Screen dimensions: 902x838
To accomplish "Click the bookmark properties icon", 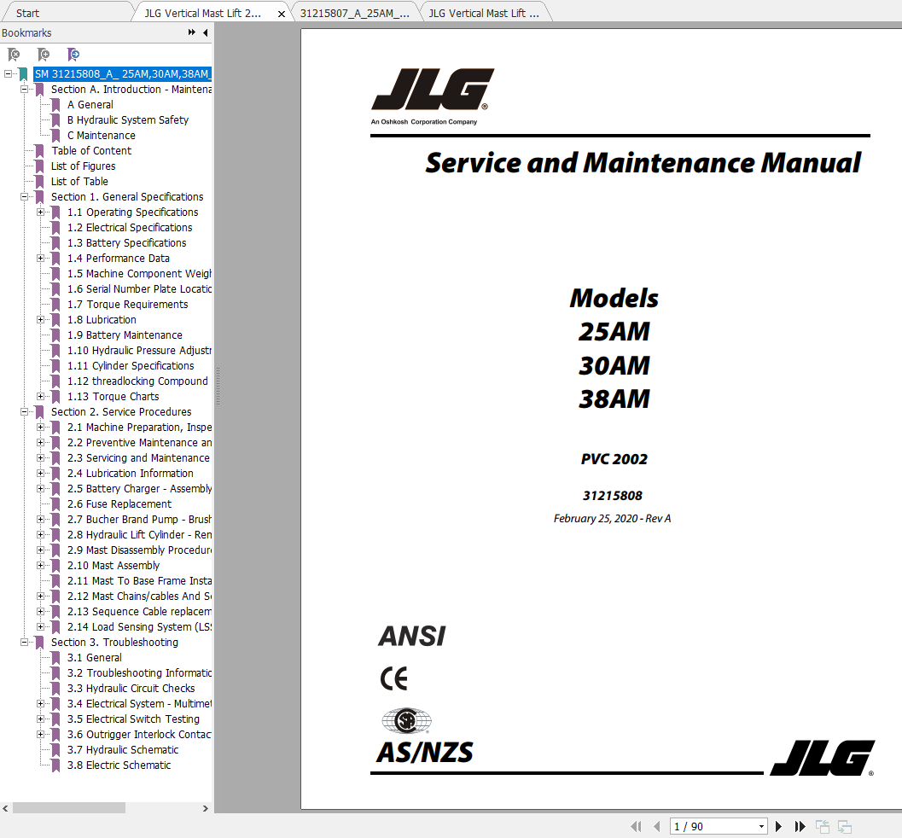I will click(73, 55).
